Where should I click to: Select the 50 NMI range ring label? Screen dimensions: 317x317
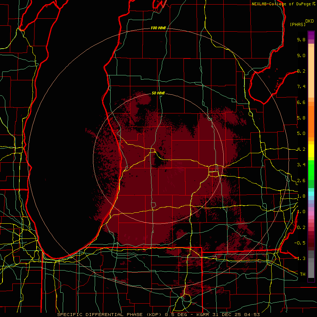(x=158, y=93)
